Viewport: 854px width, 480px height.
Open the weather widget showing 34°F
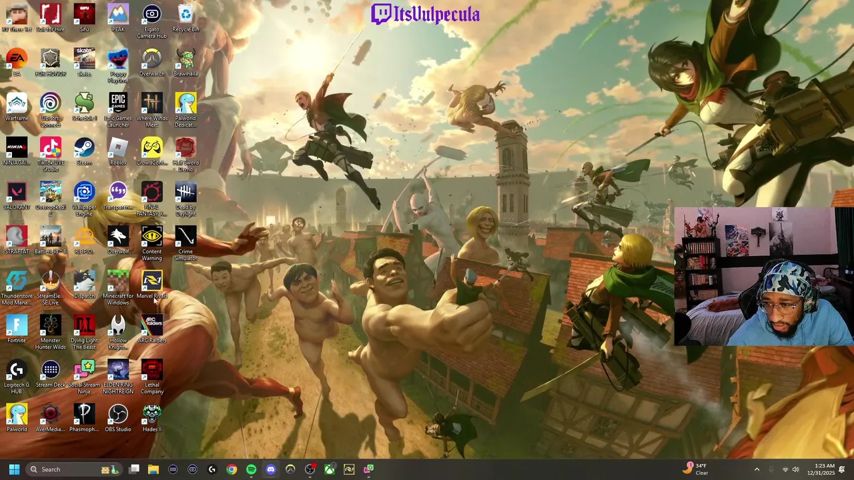(x=696, y=469)
